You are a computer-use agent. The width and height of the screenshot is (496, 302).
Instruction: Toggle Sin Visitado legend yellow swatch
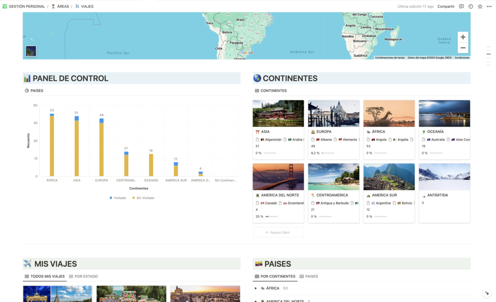coord(133,198)
